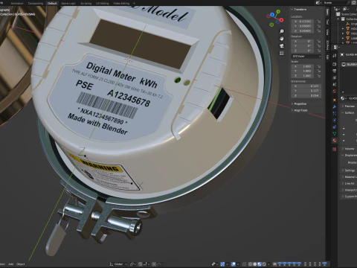Toggle camera view icon in viewport

tap(282, 46)
